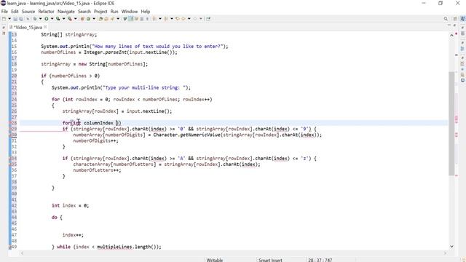The width and height of the screenshot is (466, 262).
Task: Start debugging with the Debug icon
Action: [x=35, y=19]
